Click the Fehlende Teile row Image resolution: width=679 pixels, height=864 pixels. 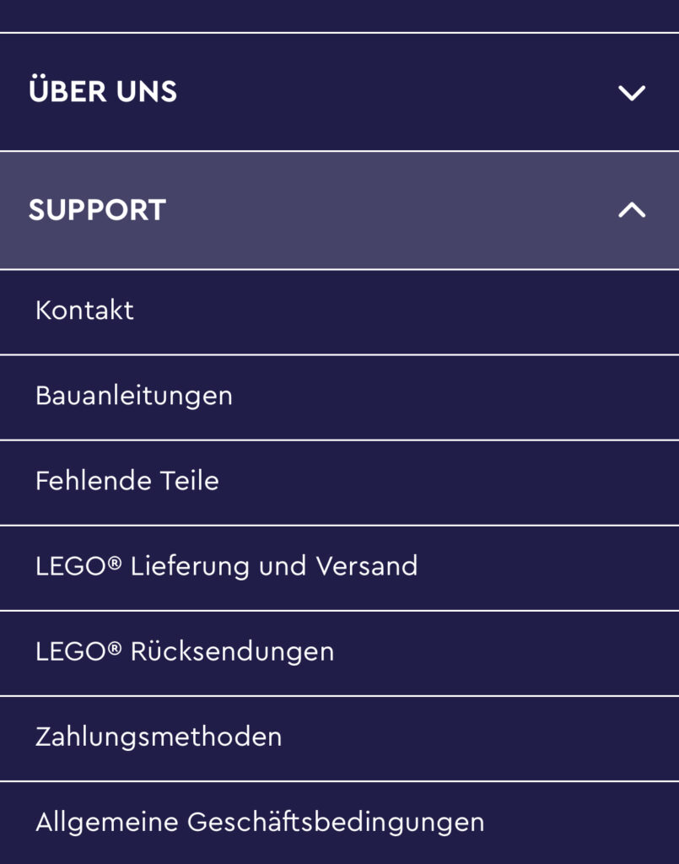click(x=339, y=483)
